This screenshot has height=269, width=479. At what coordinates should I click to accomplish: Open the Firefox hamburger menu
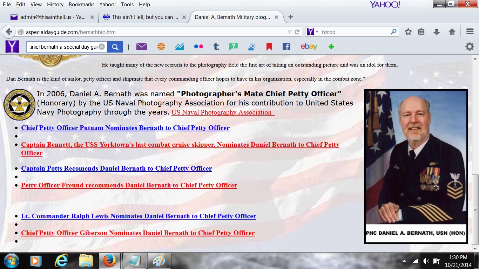click(470, 32)
